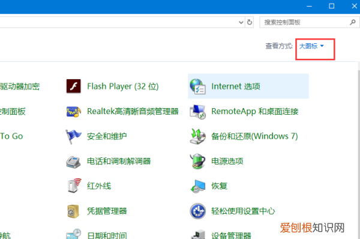Expand the address bar history dropdown arrow
Screen dimensions: 360x239
[x=241, y=22]
